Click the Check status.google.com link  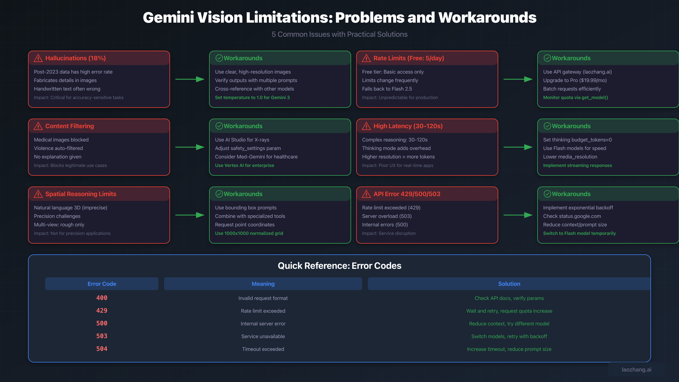click(x=572, y=216)
